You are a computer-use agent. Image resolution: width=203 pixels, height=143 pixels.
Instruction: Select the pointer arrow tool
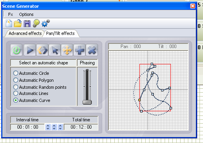click(x=55, y=50)
